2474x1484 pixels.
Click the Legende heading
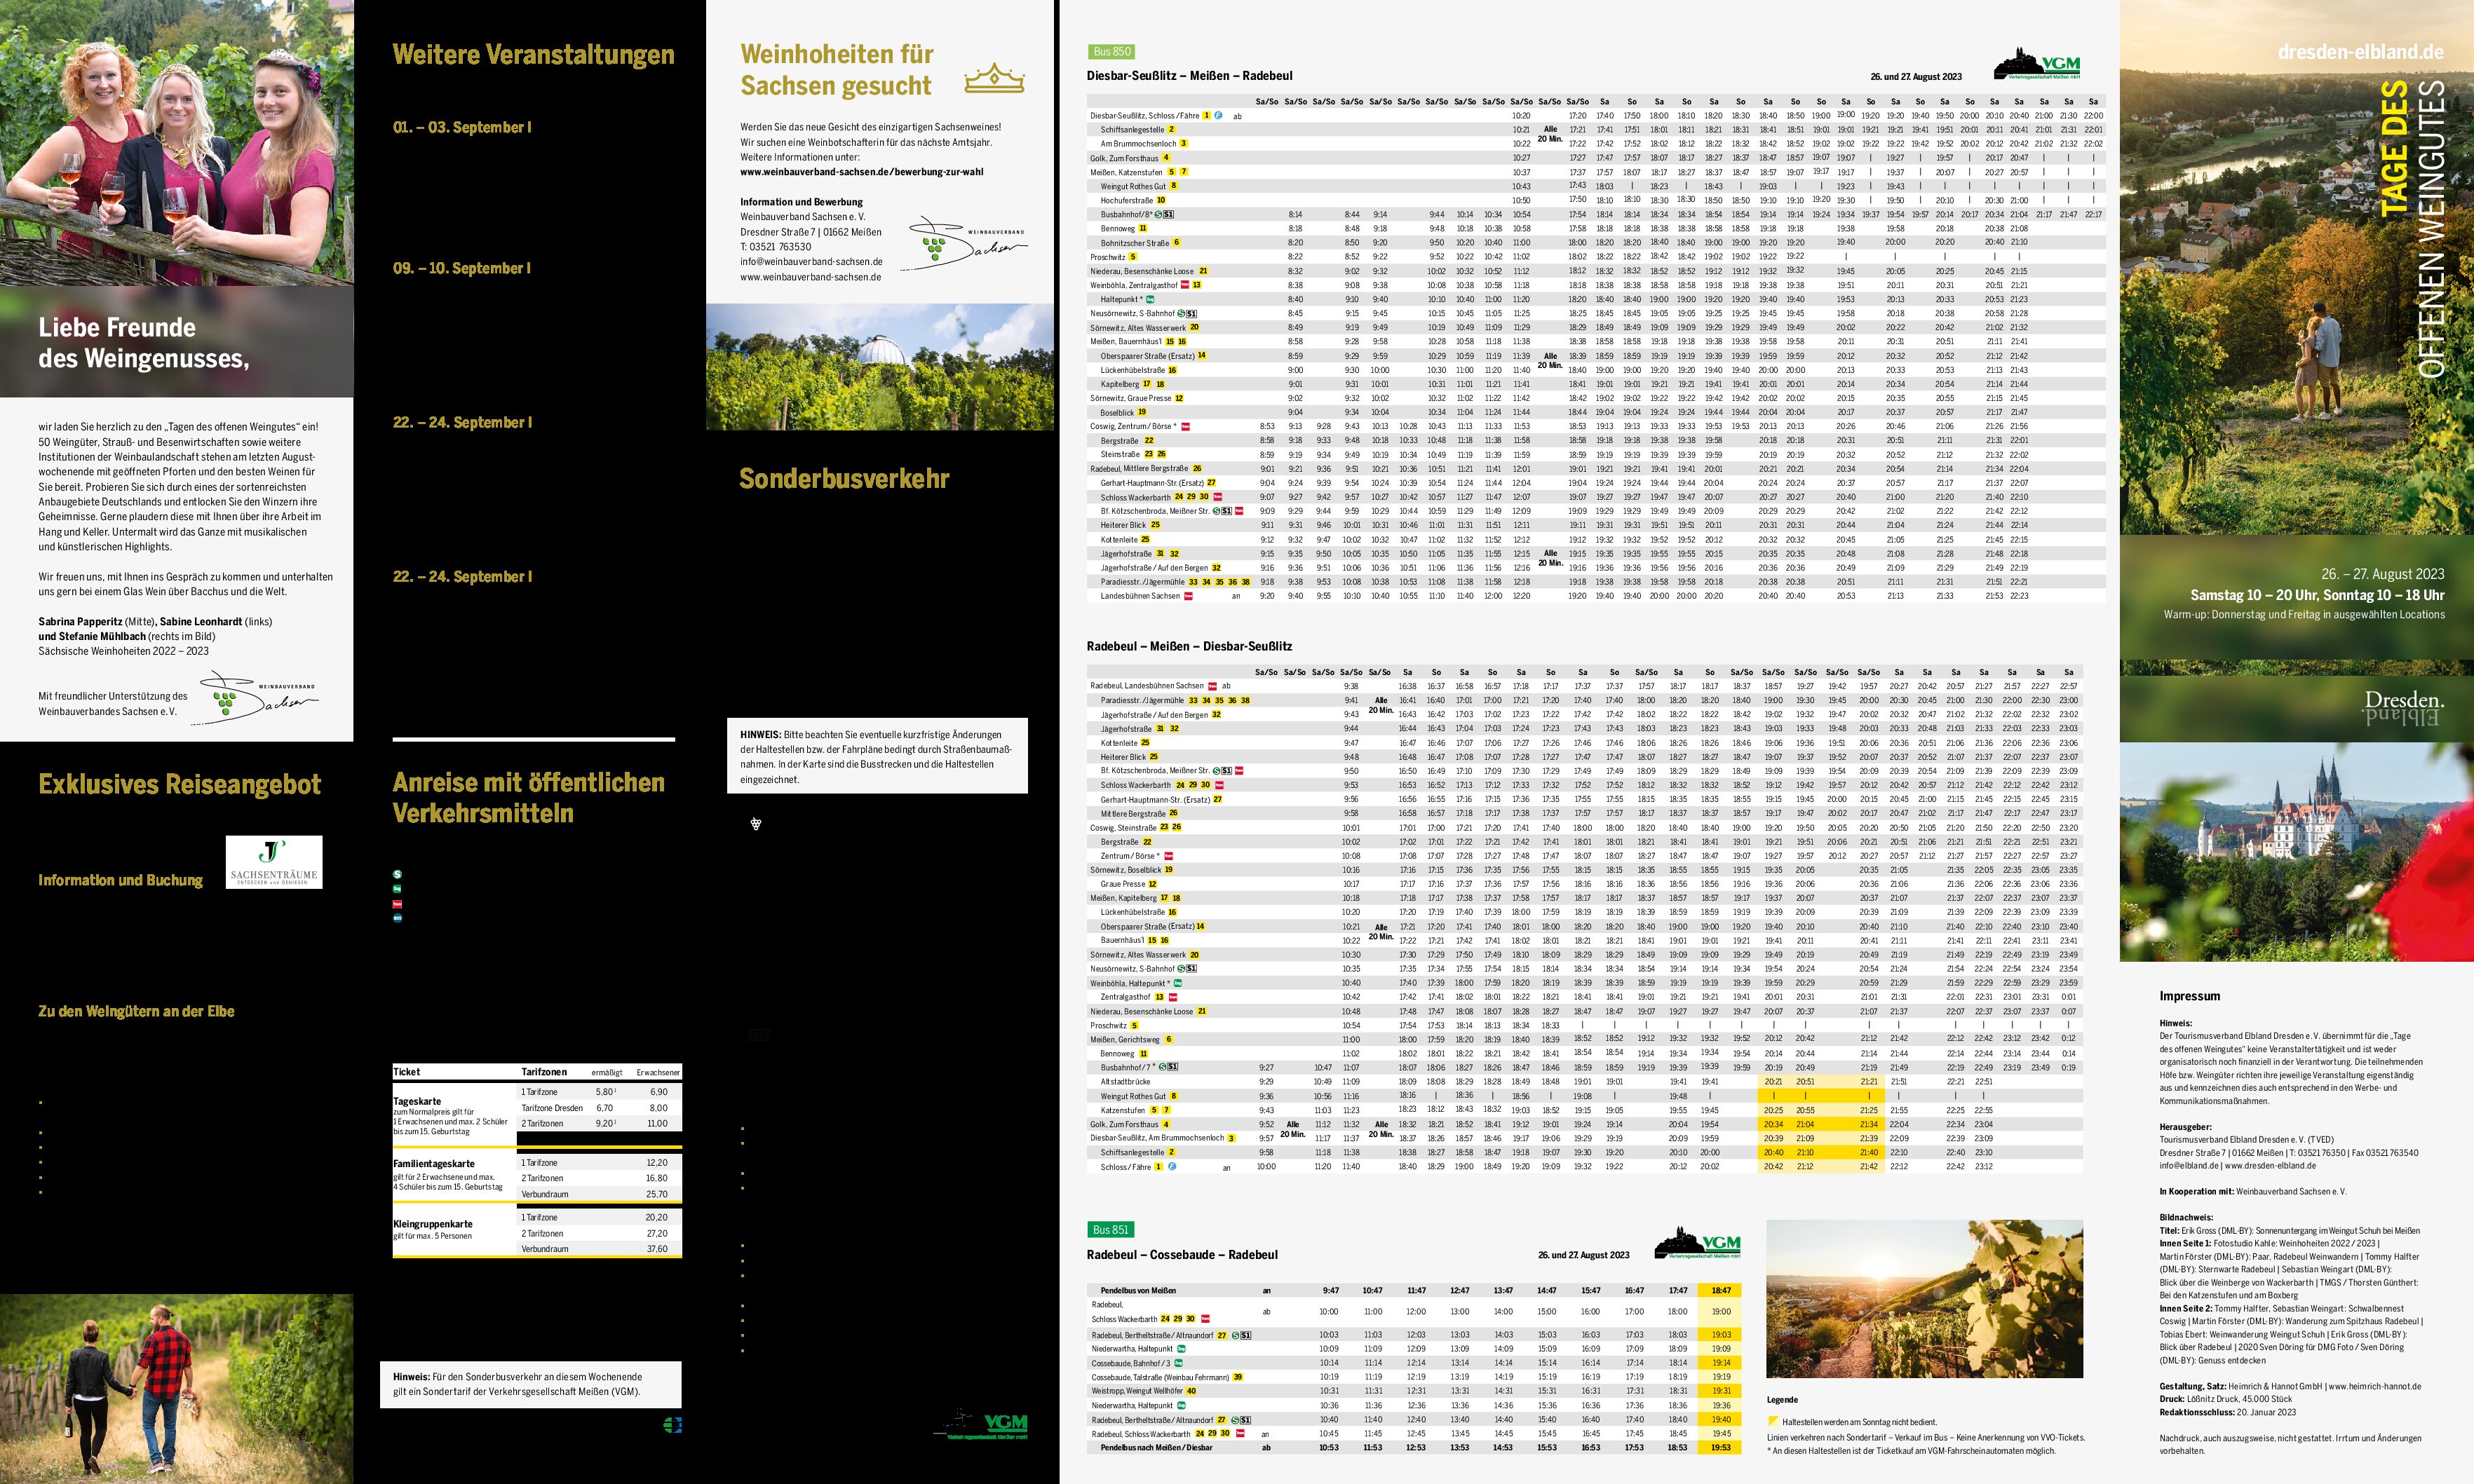click(1782, 1400)
